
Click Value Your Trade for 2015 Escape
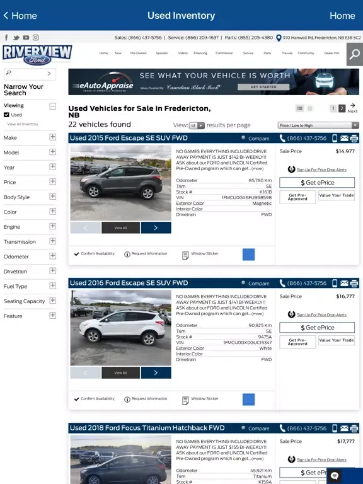337,195
